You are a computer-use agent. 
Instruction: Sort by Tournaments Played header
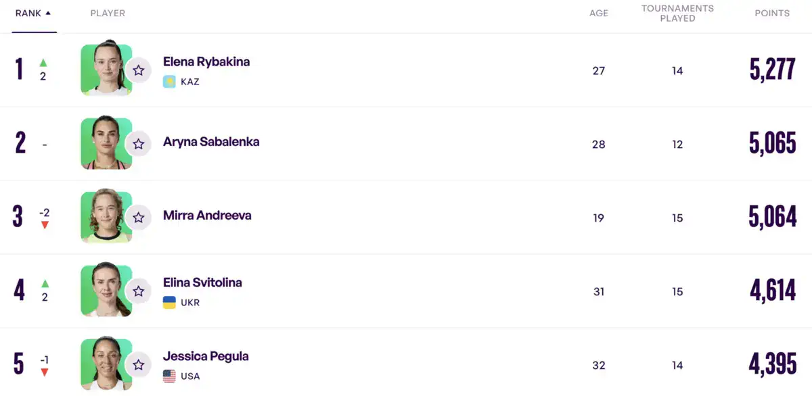pyautogui.click(x=677, y=14)
